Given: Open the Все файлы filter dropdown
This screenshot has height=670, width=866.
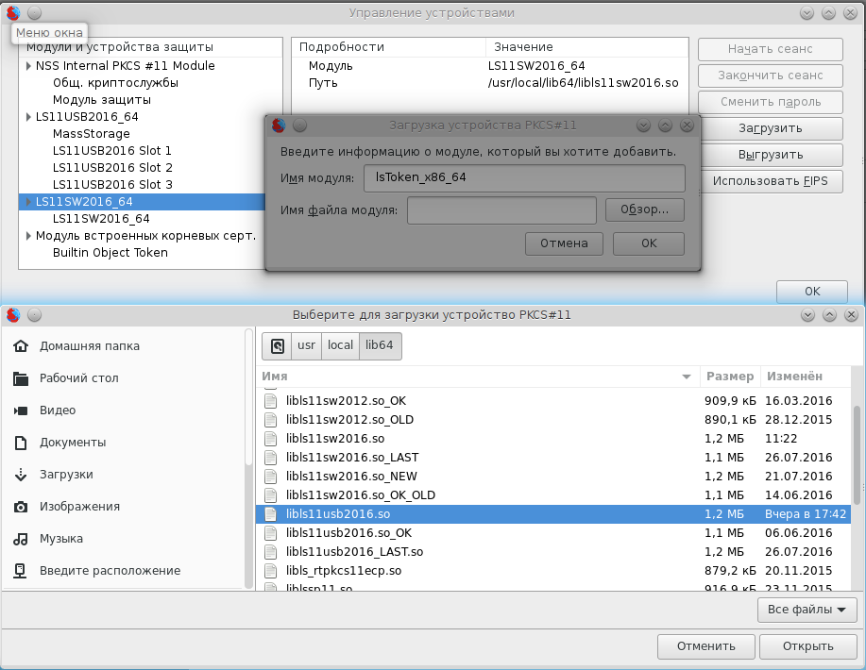Looking at the screenshot, I should click(807, 611).
